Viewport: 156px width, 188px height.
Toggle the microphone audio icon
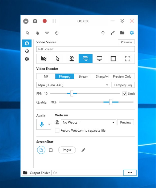click(x=42, y=124)
